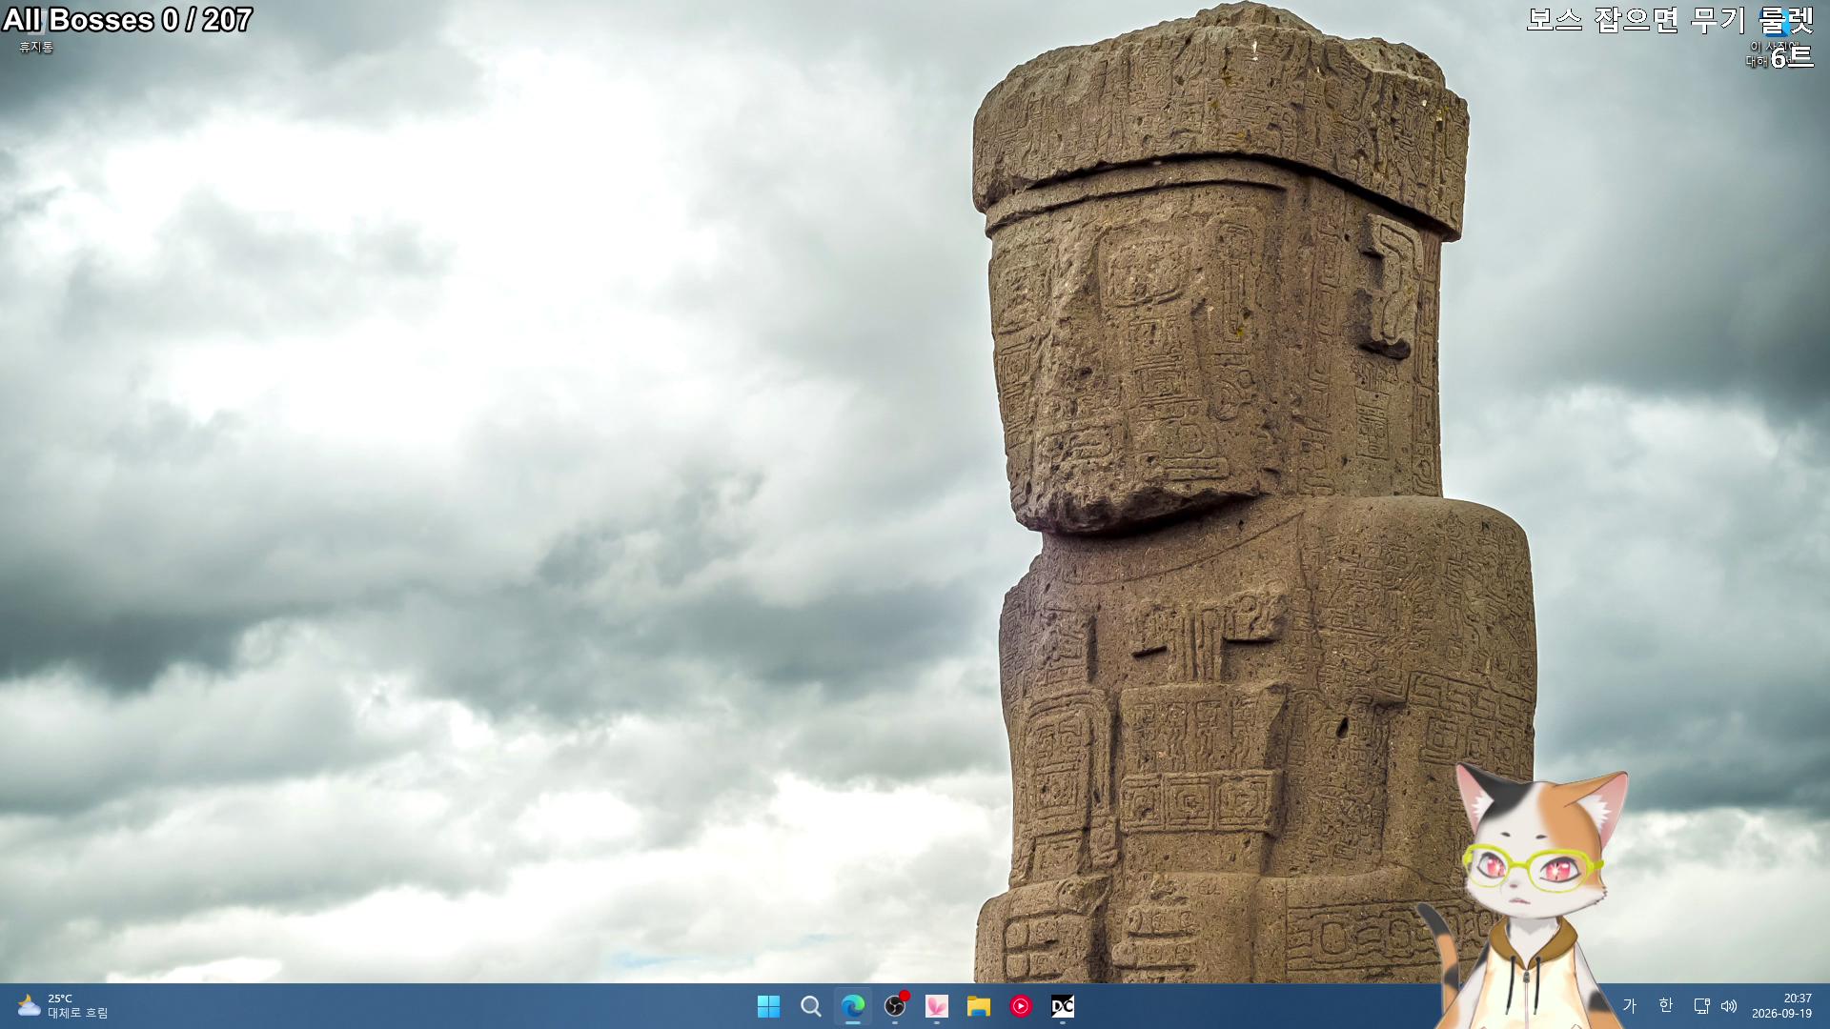
Task: Open OBS Studio from the taskbar
Action: click(x=894, y=1006)
